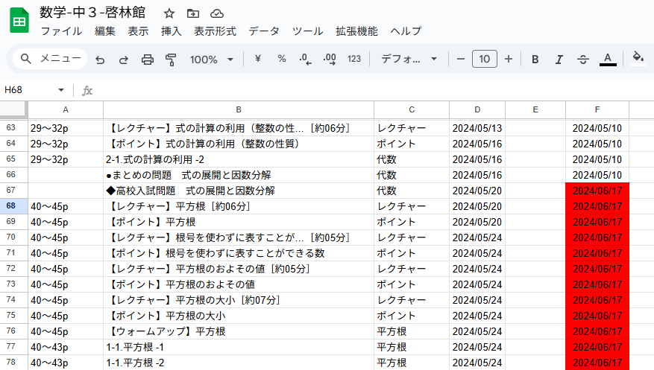Image resolution: width=654 pixels, height=370 pixels.
Task: Click the redo arrow icon
Action: (x=123, y=60)
